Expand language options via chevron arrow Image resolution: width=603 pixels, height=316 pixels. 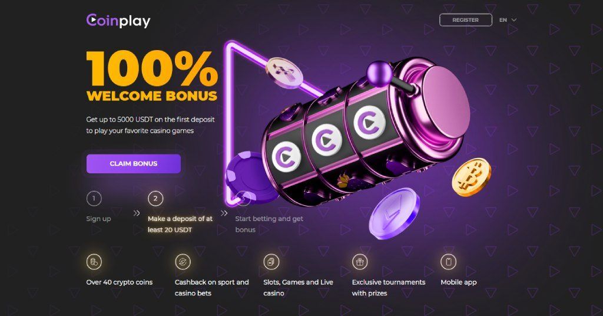(x=513, y=20)
